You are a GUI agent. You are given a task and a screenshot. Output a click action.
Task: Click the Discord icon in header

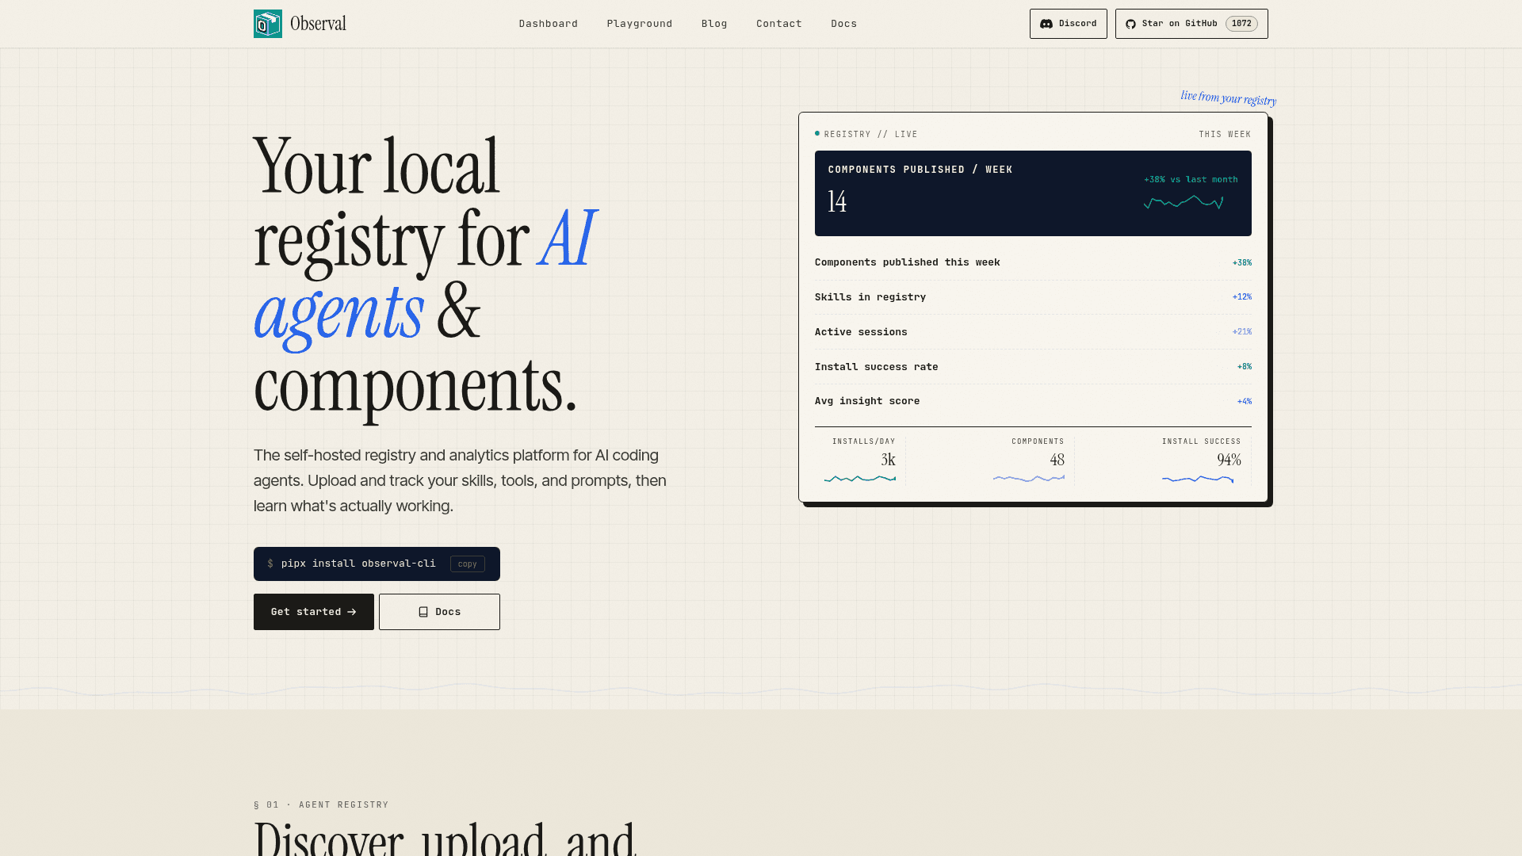[x=1046, y=24]
